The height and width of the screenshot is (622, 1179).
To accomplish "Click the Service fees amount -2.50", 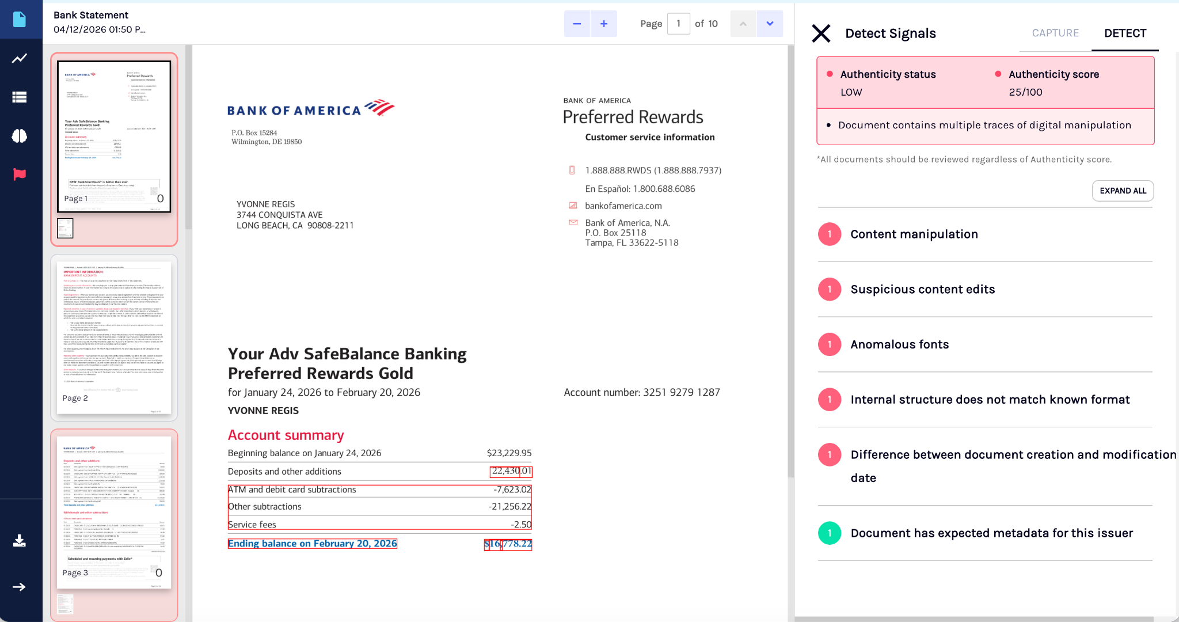I will click(521, 525).
